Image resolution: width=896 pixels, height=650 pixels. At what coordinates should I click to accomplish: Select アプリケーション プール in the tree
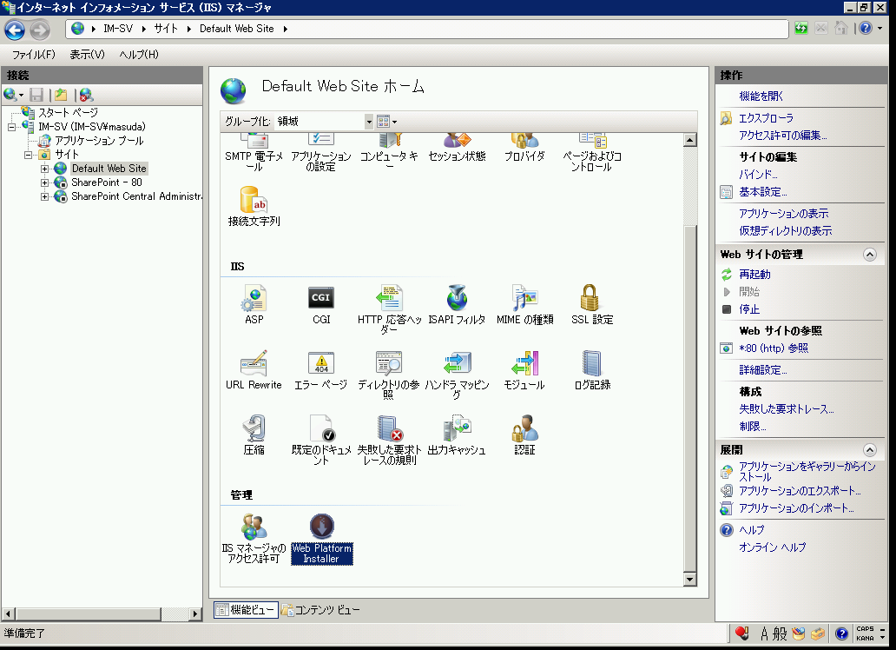(x=99, y=141)
